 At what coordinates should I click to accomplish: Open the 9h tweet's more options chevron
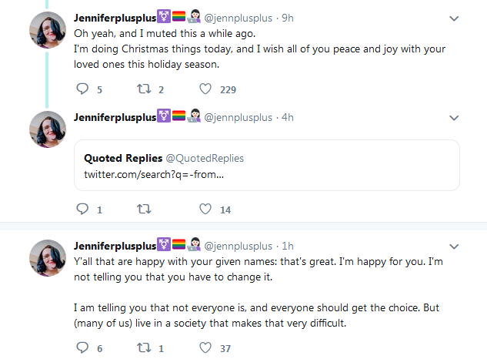click(454, 17)
